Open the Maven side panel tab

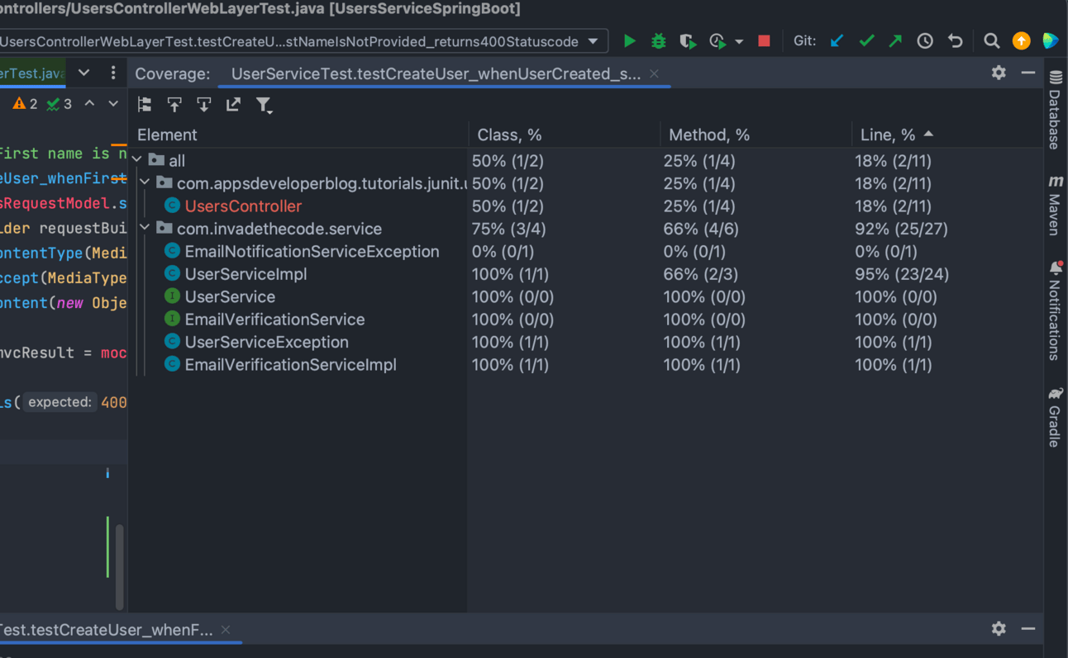tap(1056, 205)
